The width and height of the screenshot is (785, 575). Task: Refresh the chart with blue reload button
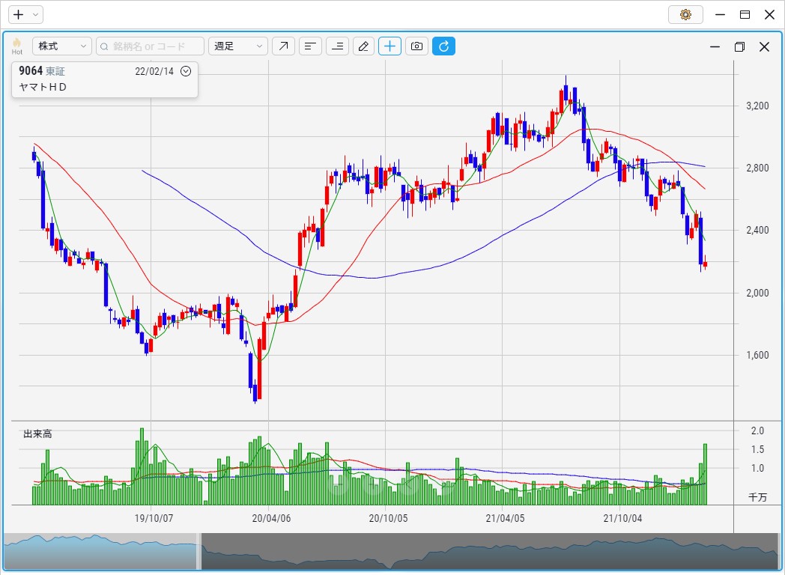443,46
